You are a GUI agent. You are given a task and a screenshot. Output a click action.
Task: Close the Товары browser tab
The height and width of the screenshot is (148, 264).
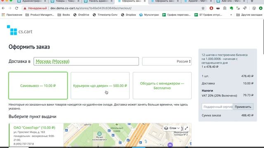(x=78, y=1)
